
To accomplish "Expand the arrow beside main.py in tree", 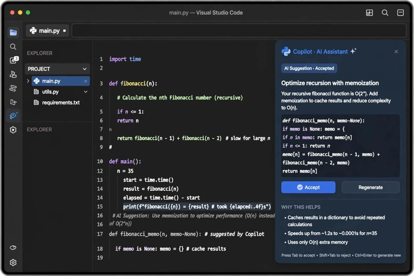I will pos(28,81).
